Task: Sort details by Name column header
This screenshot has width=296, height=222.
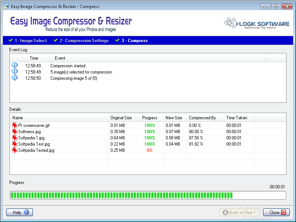Action: point(59,118)
